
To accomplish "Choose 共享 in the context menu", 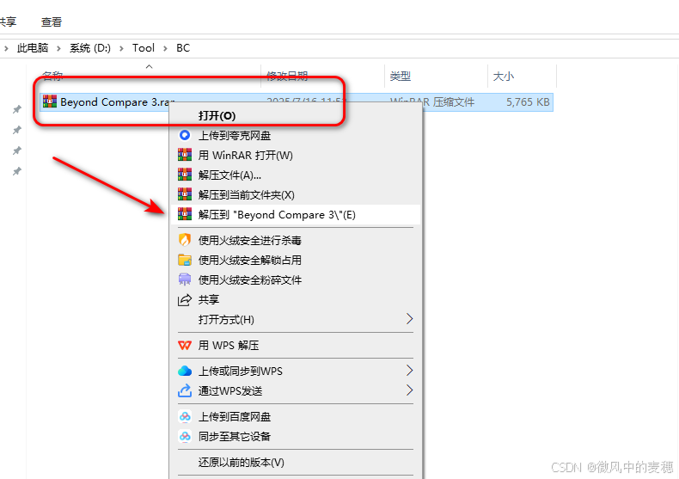I will [296, 300].
